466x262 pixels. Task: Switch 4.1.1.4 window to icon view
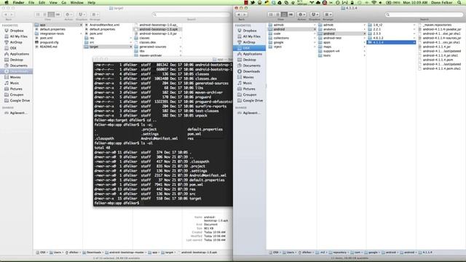pyautogui.click(x=271, y=15)
